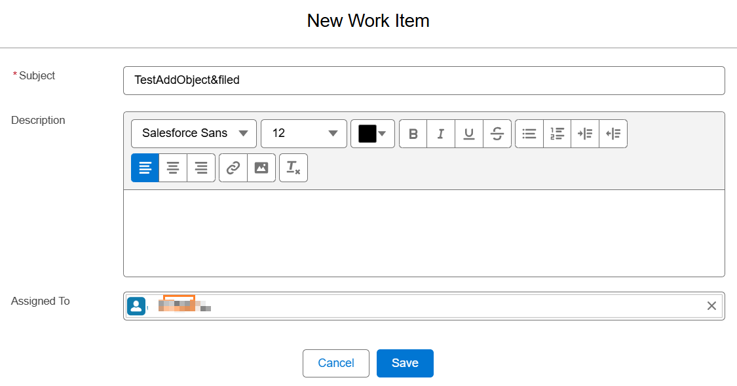Toggle underline text formatting
The width and height of the screenshot is (737, 386).
coord(469,134)
